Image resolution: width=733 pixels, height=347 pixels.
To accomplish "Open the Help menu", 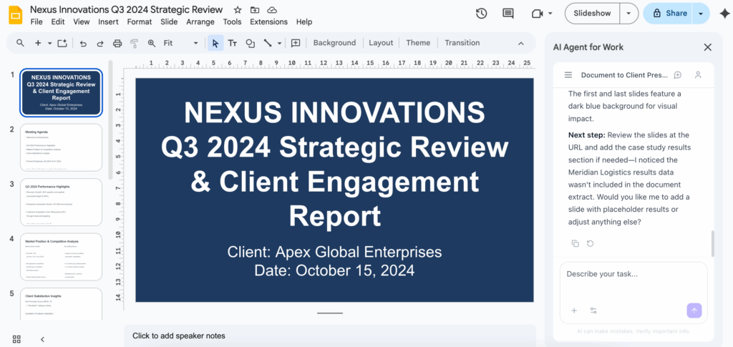I will [x=304, y=21].
